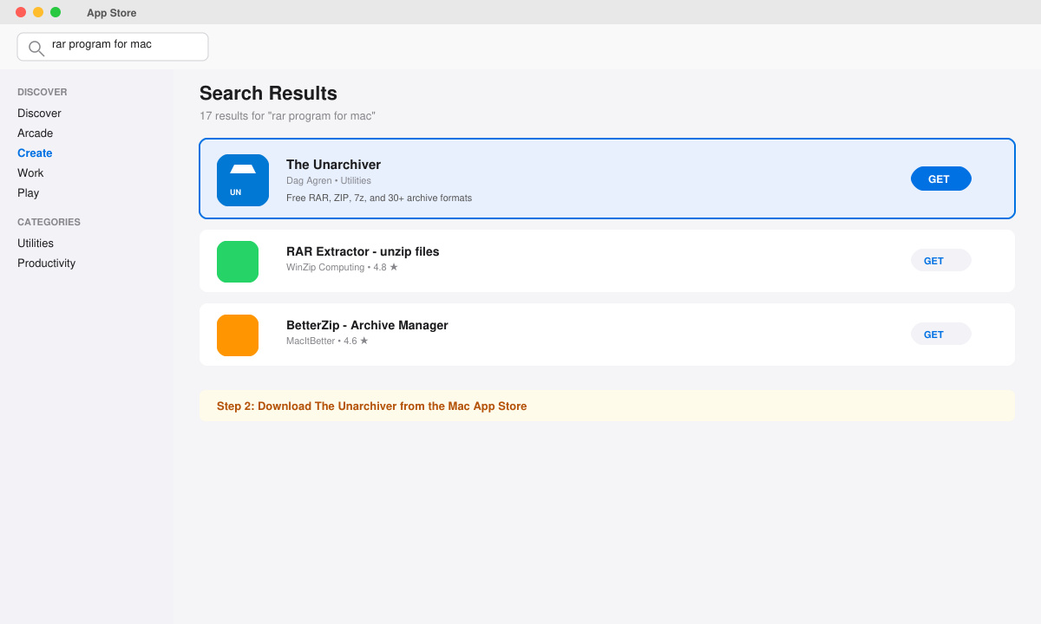The image size is (1041, 624).
Task: Open the Work section in sidebar
Action: point(30,173)
